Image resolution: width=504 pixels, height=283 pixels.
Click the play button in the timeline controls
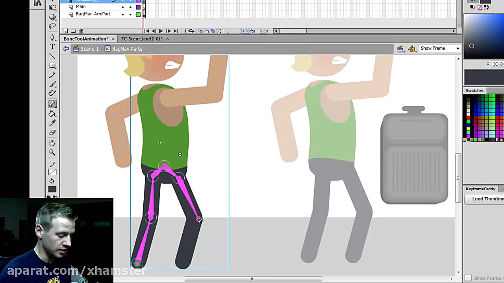pos(161,31)
